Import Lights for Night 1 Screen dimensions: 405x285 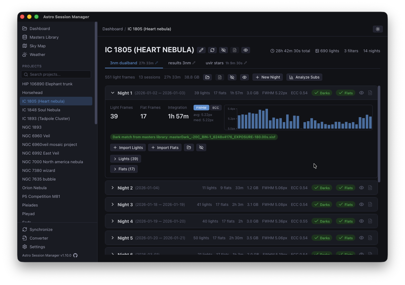point(128,147)
